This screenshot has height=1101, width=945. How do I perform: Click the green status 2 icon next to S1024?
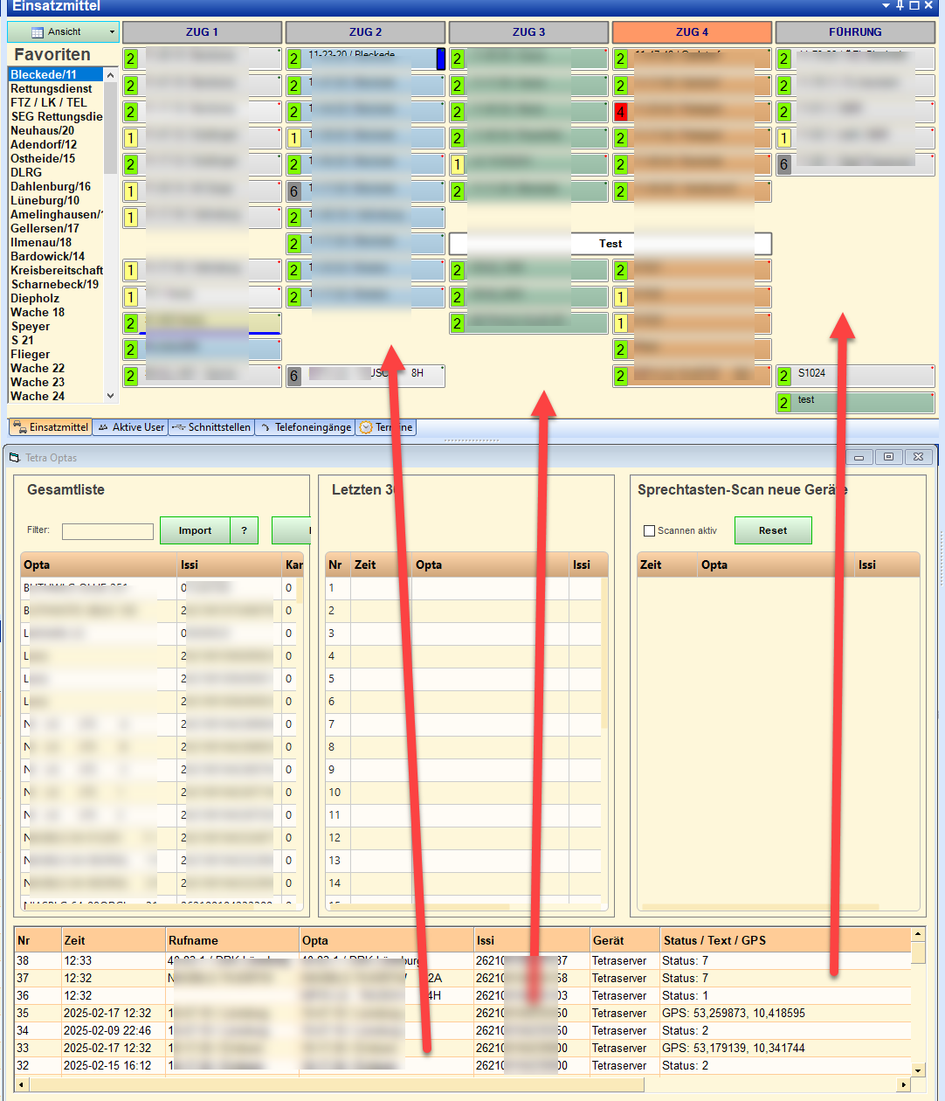[x=784, y=376]
